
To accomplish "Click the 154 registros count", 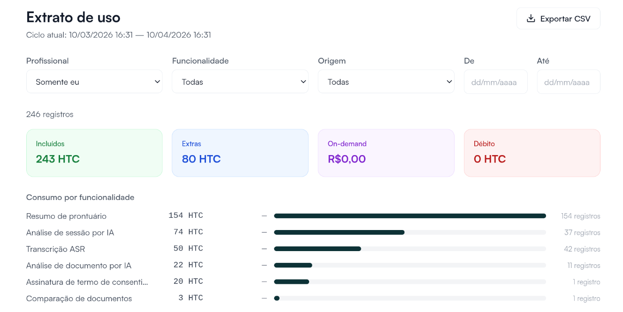I will point(581,216).
